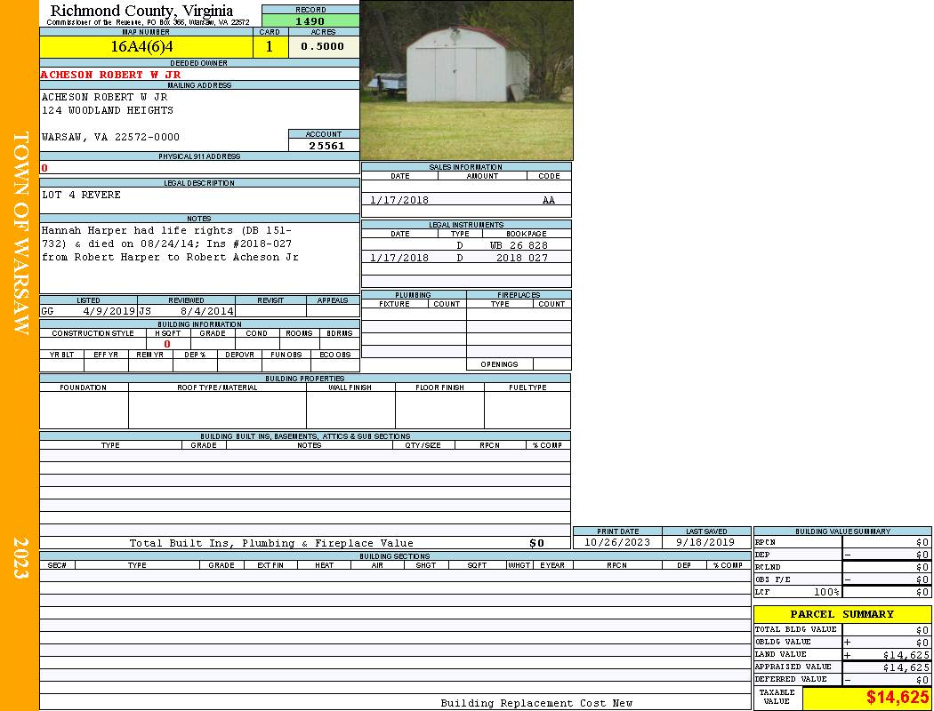Image resolution: width=934 pixels, height=711 pixels.
Task: Click map number 16A4(6)4
Action: 146,46
